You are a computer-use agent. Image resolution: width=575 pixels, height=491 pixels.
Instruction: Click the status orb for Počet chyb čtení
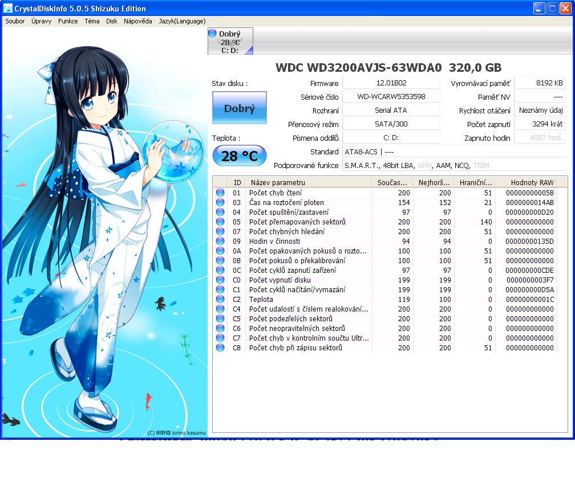(x=220, y=193)
